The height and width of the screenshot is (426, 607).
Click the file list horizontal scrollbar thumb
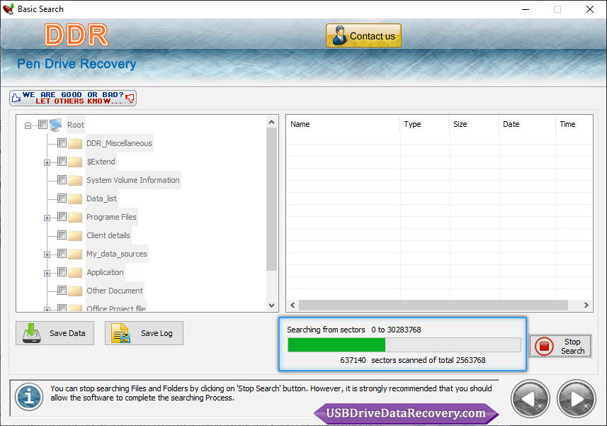433,306
